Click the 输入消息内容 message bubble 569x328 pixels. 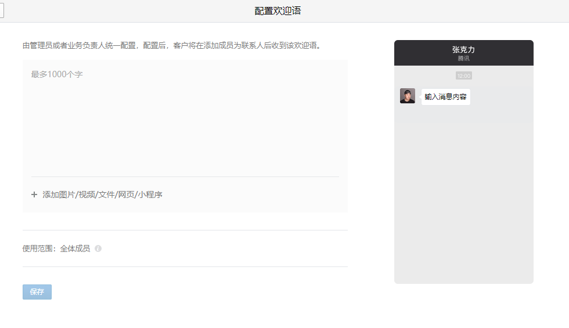point(445,97)
